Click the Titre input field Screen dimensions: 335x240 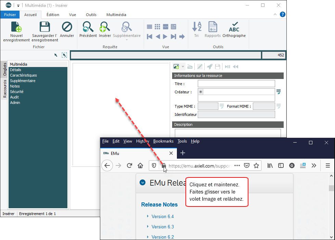point(236,84)
